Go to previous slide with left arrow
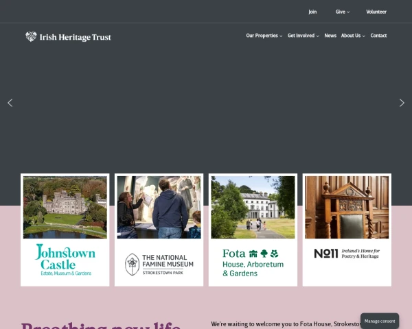 (x=10, y=103)
